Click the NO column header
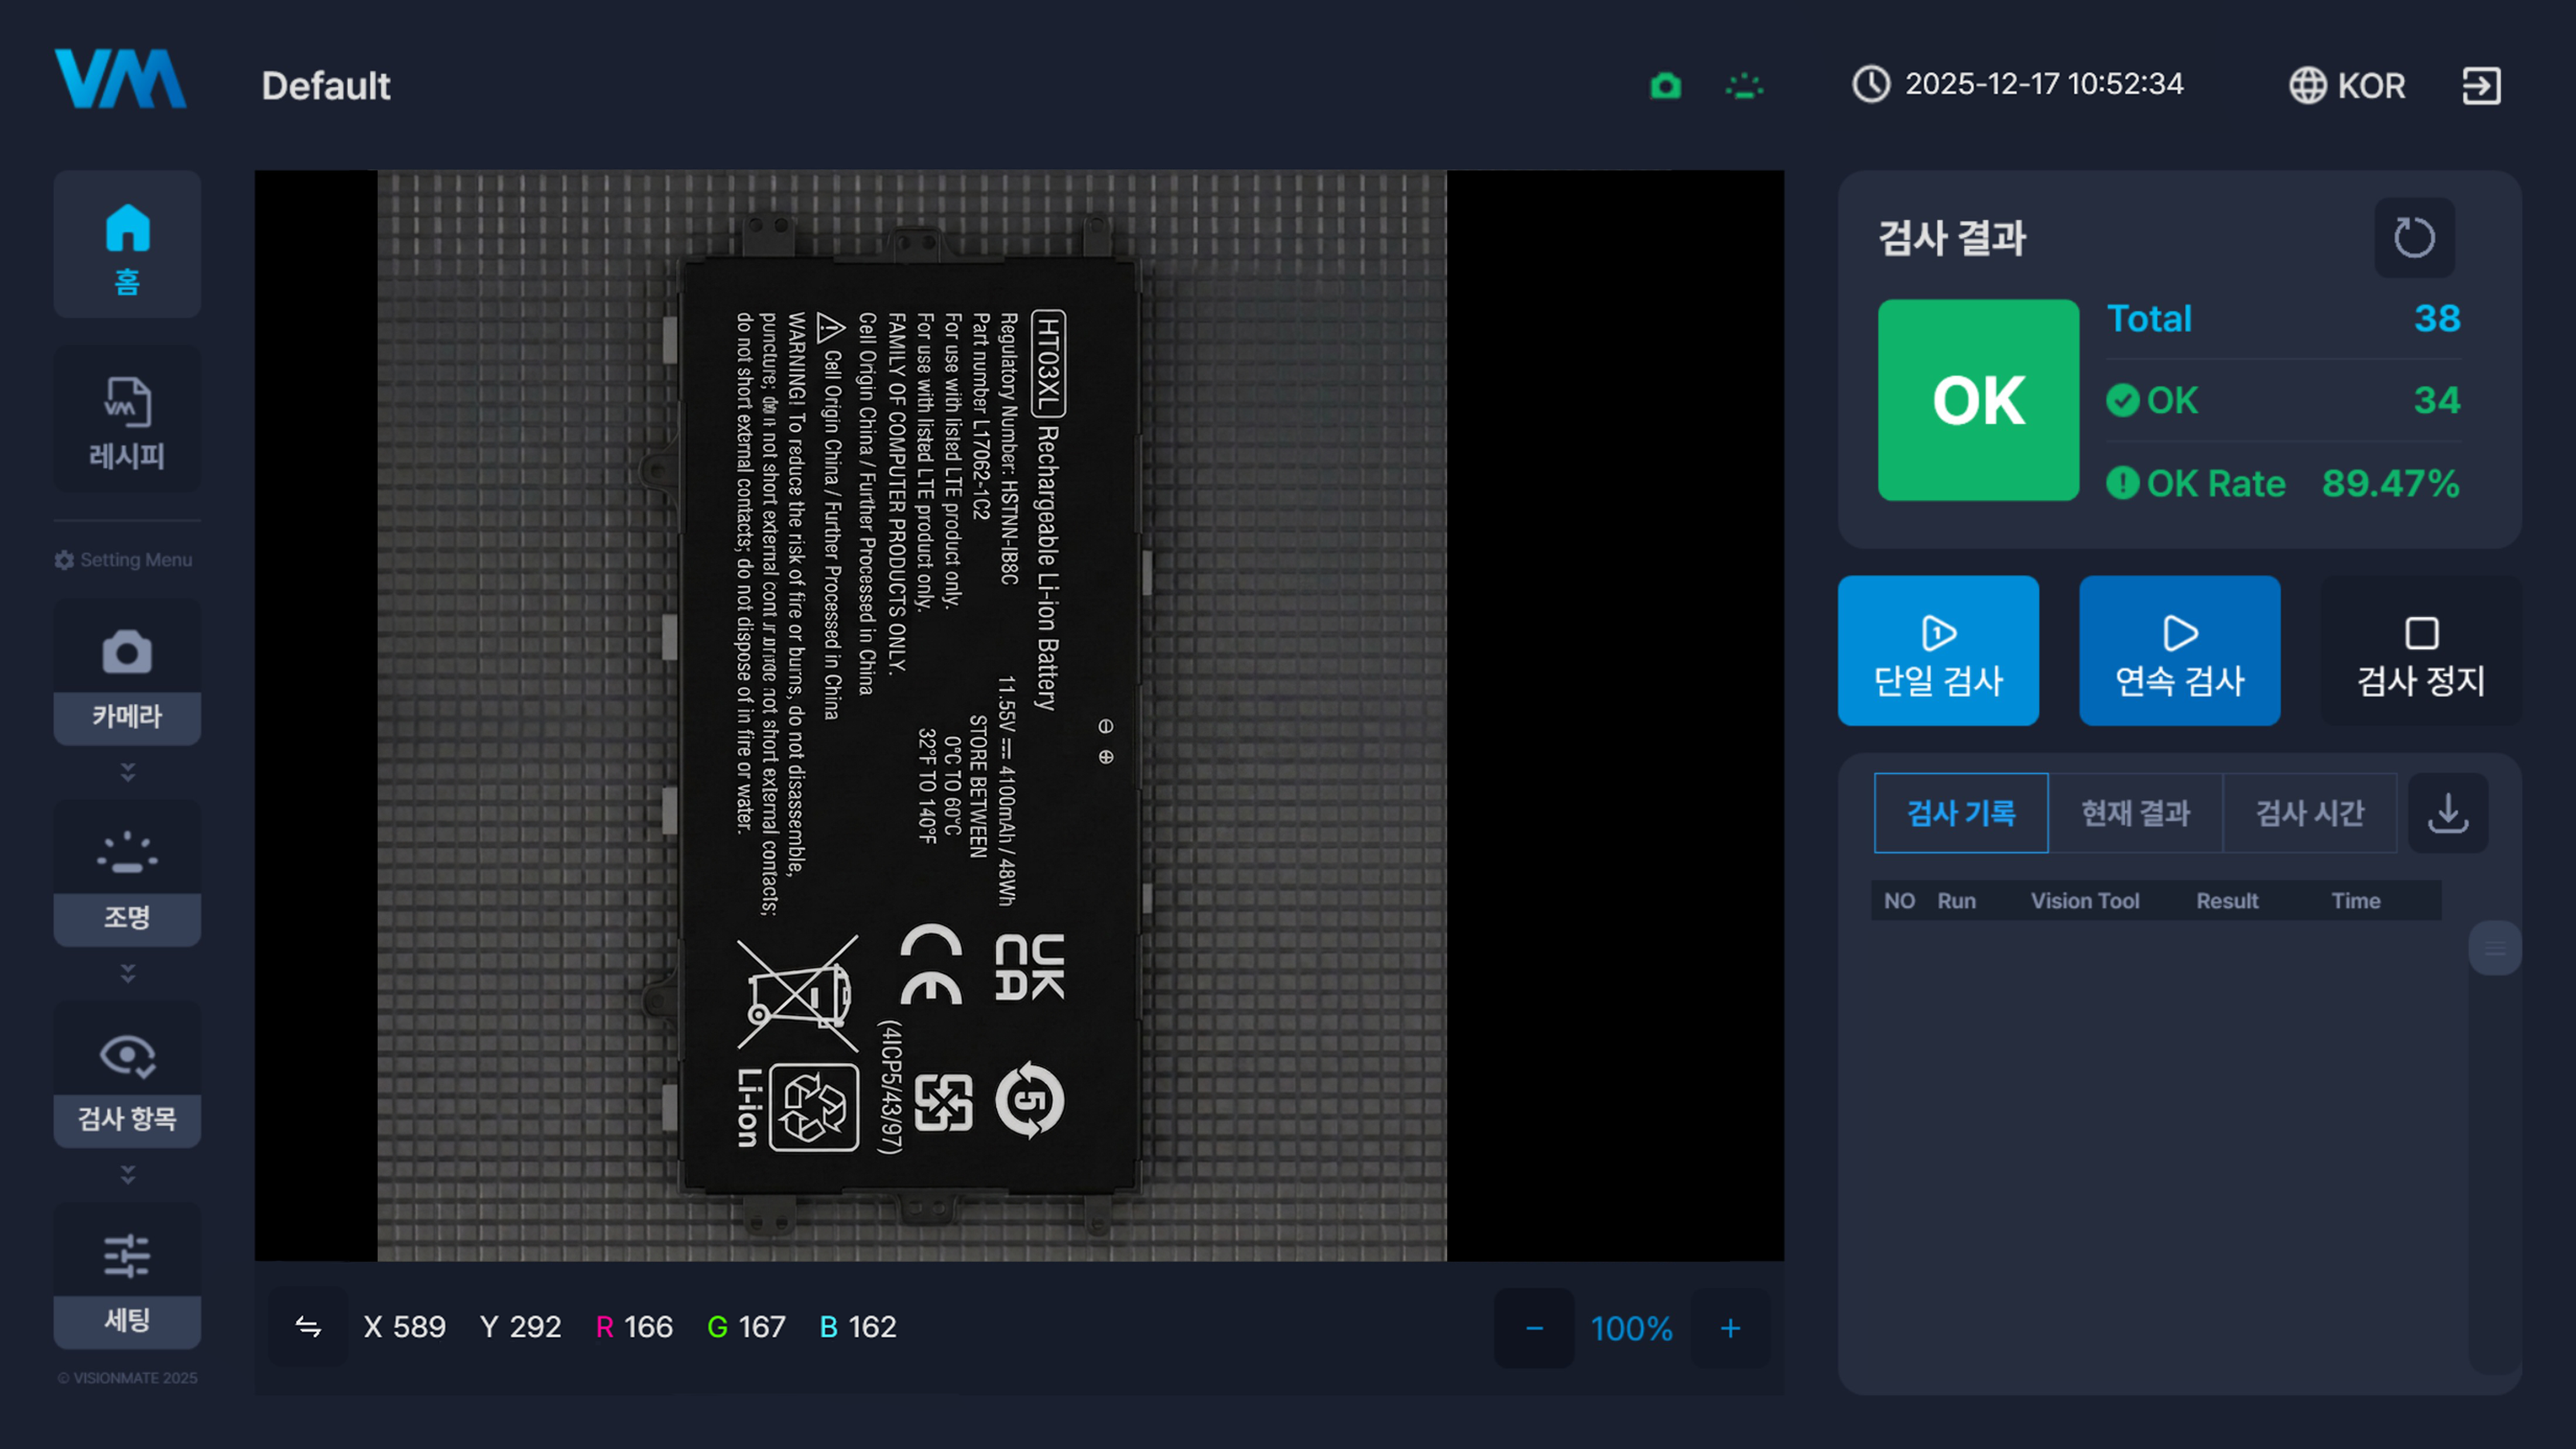The width and height of the screenshot is (2576, 1449). tap(1899, 901)
